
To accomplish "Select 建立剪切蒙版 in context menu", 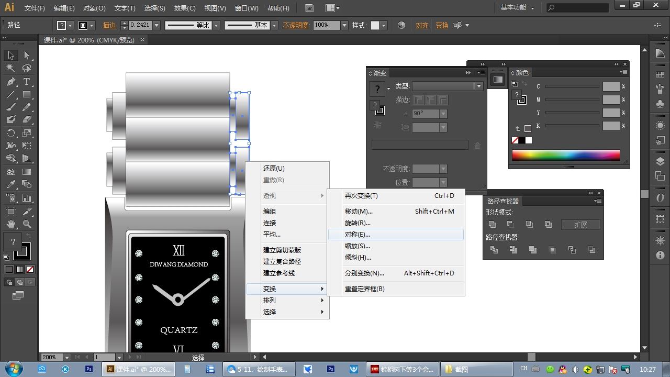I will click(287, 250).
